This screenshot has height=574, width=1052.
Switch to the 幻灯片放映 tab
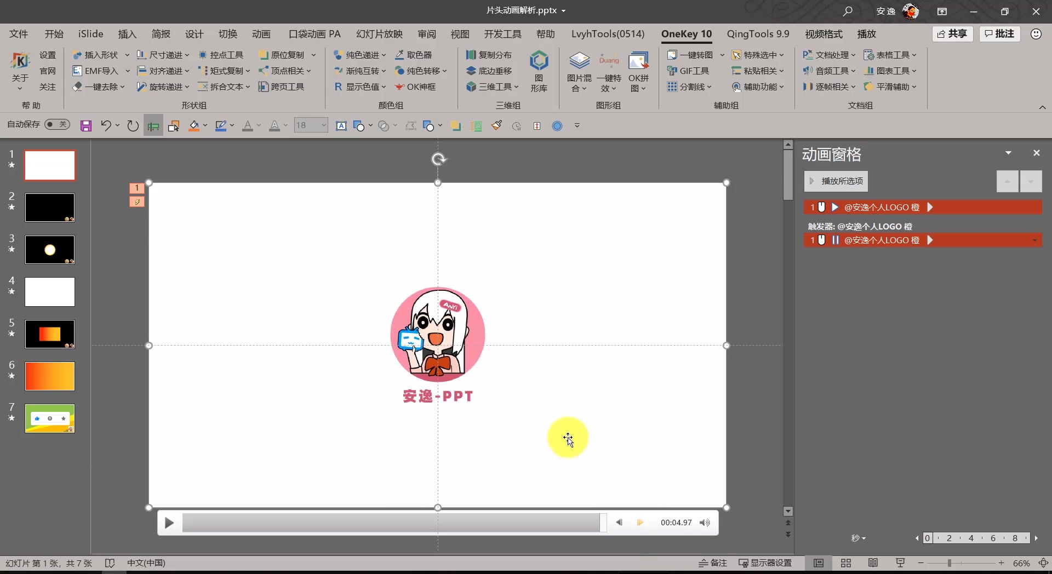click(x=379, y=34)
